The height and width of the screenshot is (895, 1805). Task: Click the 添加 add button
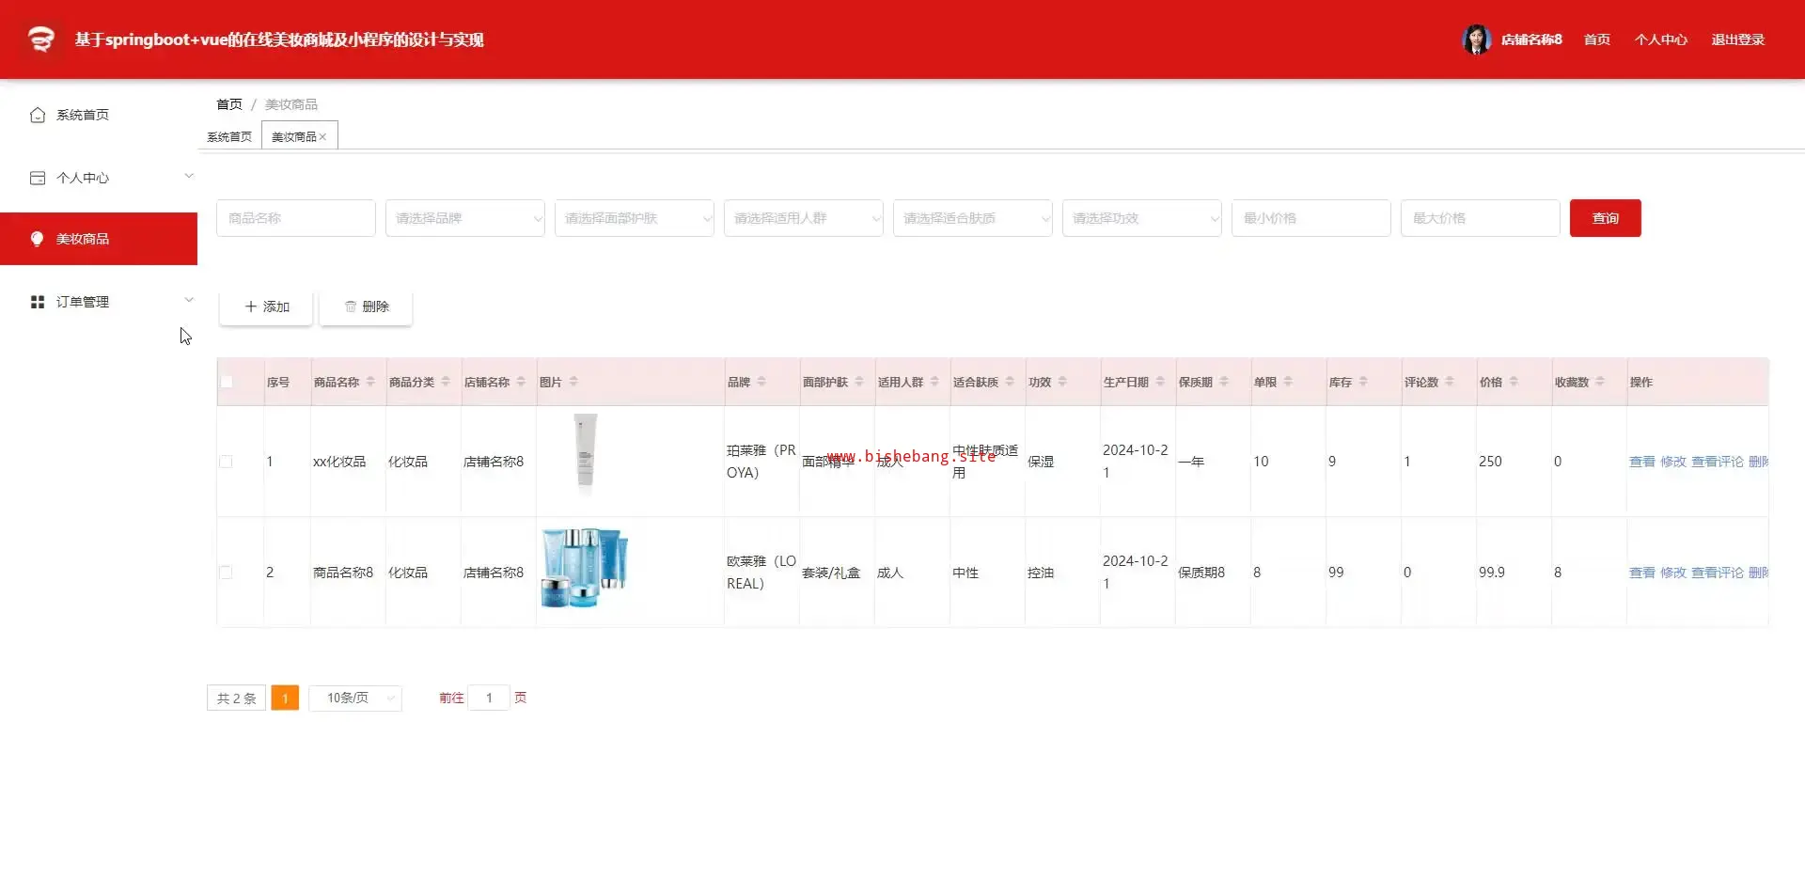[266, 306]
